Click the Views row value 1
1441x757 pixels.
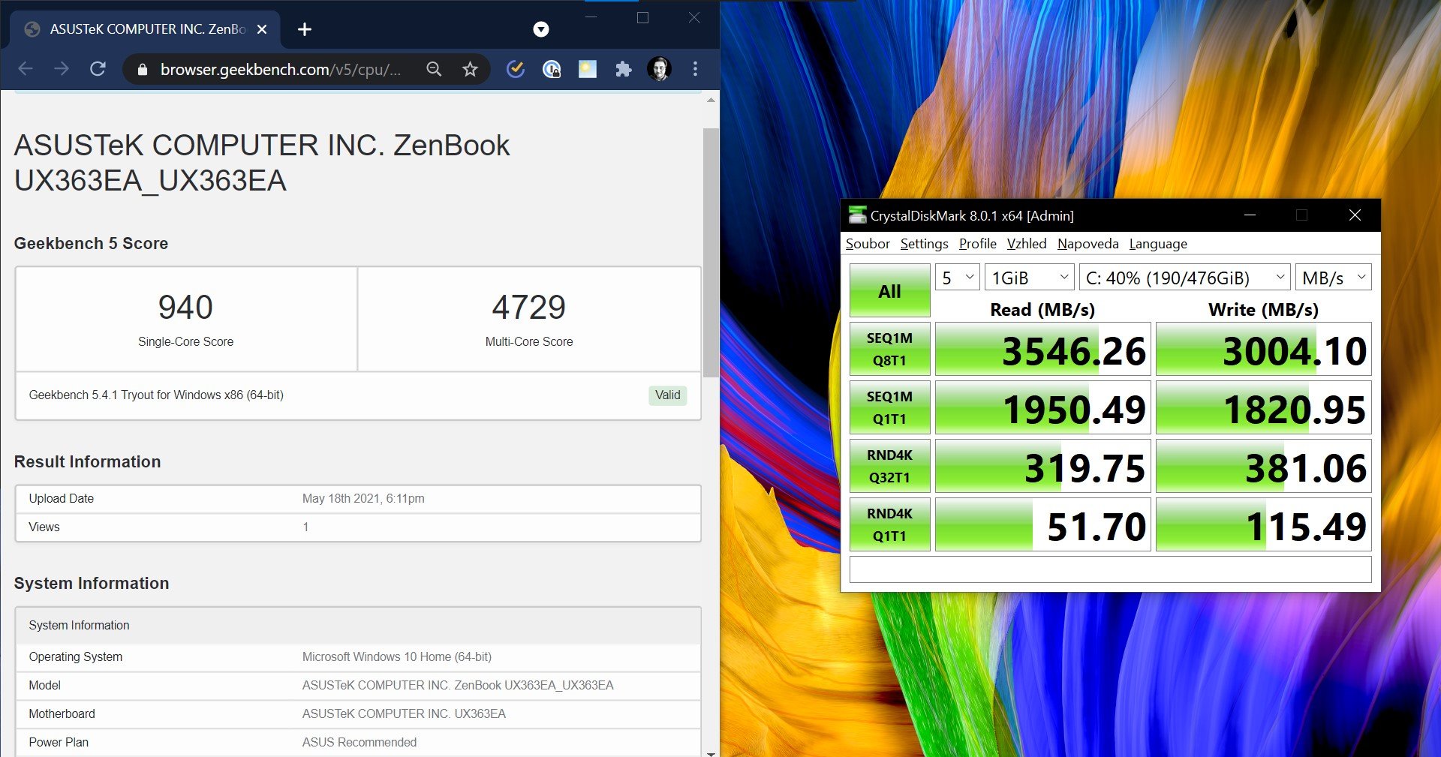pos(305,527)
